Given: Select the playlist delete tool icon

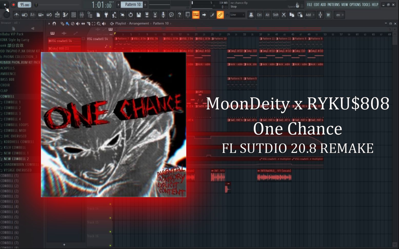Looking at the screenshot, I should [x=73, y=23].
